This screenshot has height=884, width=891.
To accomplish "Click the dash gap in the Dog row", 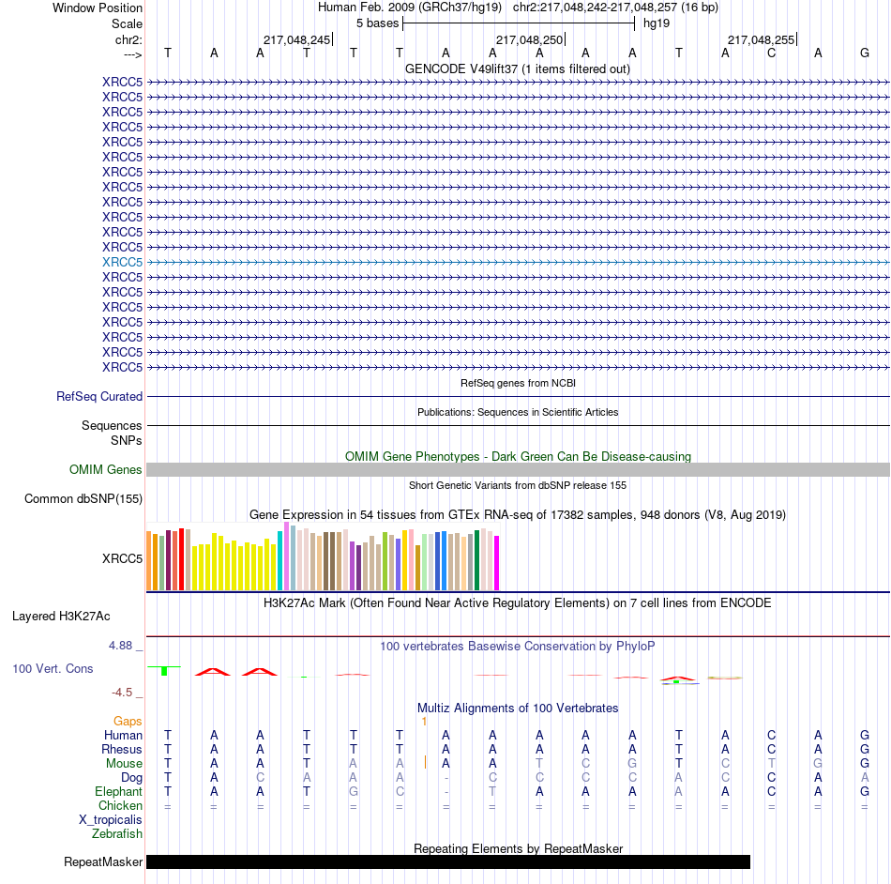I will click(x=446, y=777).
